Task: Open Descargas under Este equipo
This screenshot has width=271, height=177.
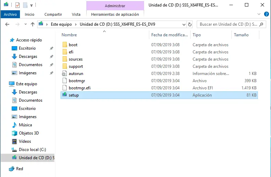Action: point(28,92)
